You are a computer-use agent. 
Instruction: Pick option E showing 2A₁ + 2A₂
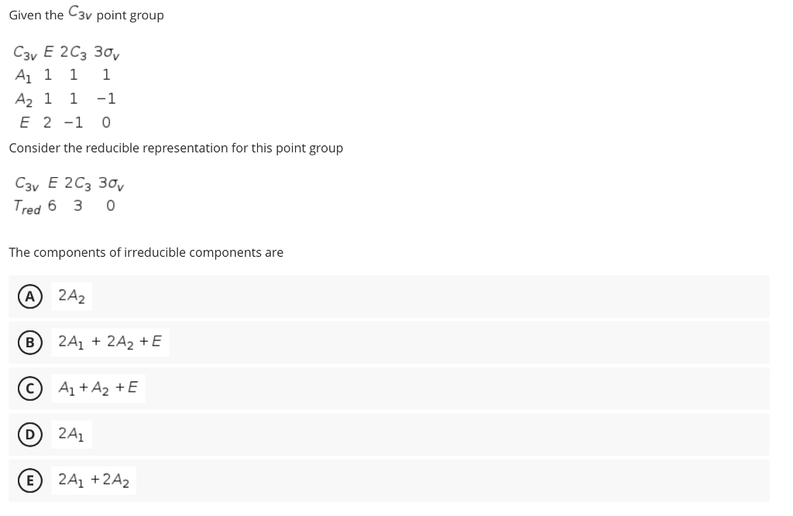tap(387, 480)
